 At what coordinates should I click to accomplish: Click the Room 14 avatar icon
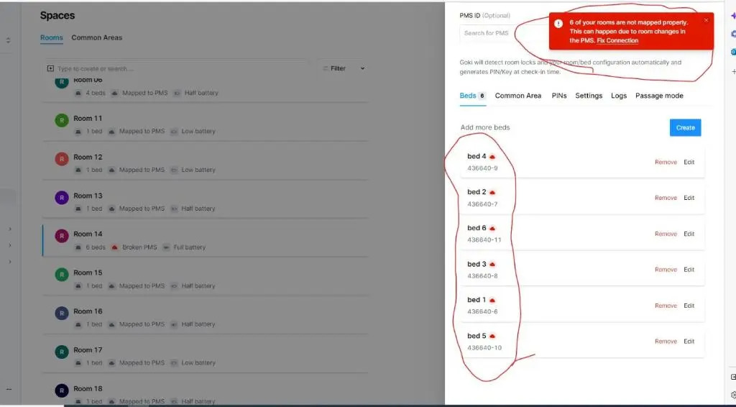coord(61,235)
